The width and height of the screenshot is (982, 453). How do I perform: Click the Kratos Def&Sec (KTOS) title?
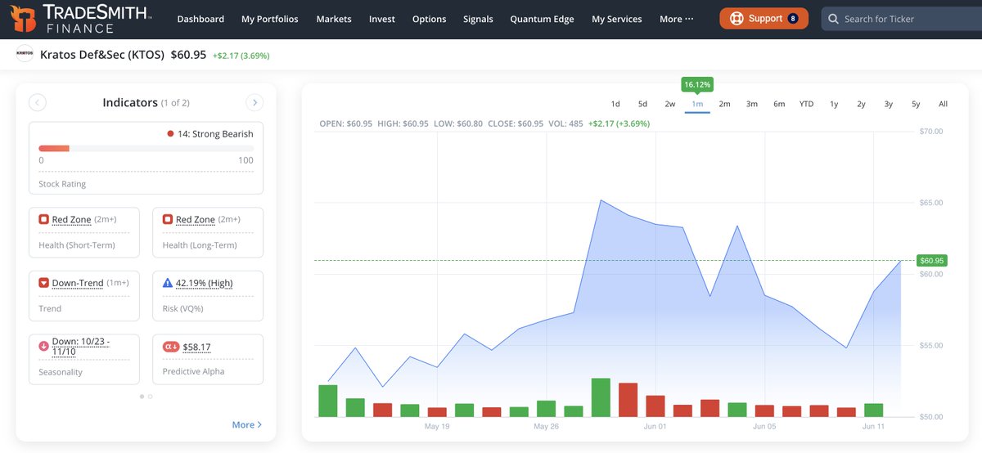tap(102, 55)
